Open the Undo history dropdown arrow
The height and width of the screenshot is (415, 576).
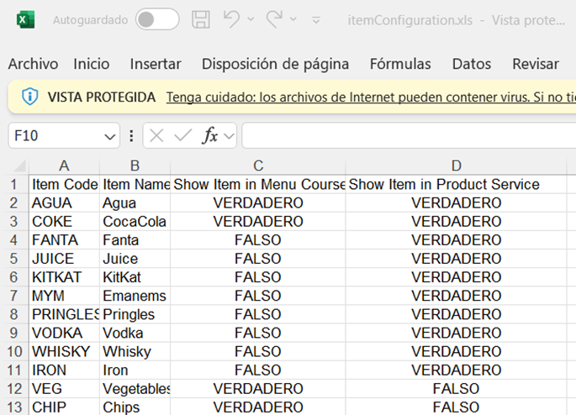coord(251,19)
